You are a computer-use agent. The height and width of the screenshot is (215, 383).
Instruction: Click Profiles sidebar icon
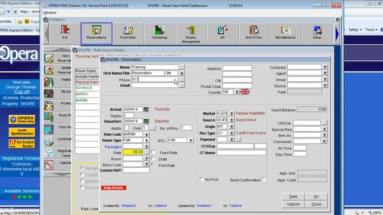pos(49,106)
